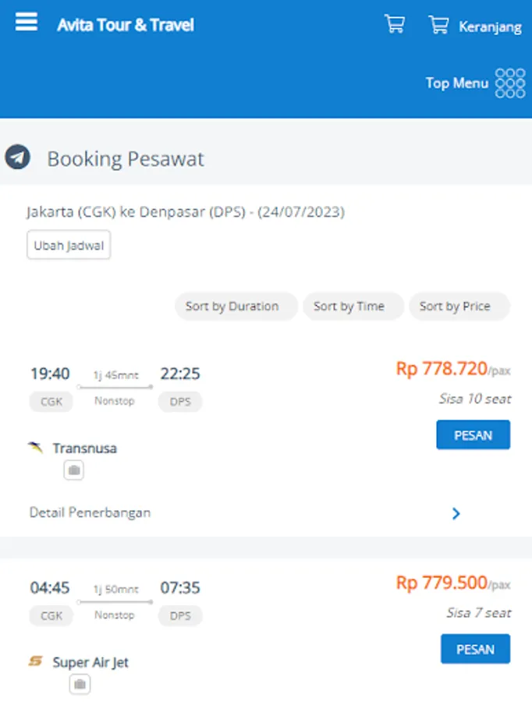Open the Top Menu grid icon
Viewport: 532px width, 702px height.
[510, 83]
